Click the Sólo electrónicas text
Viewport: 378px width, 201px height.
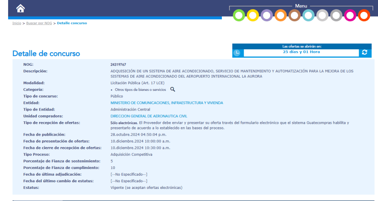click(x=124, y=123)
